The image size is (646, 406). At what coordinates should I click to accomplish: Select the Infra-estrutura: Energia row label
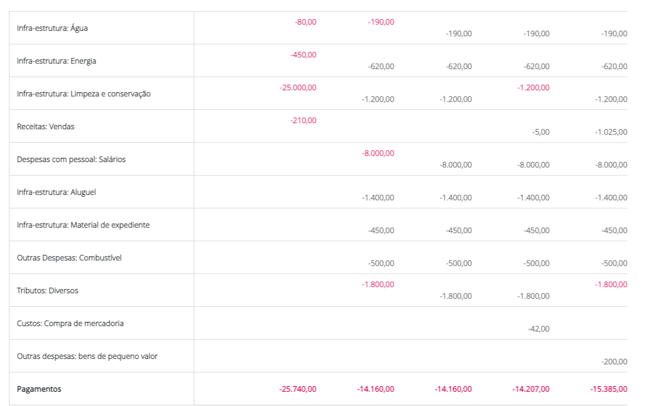tap(56, 61)
